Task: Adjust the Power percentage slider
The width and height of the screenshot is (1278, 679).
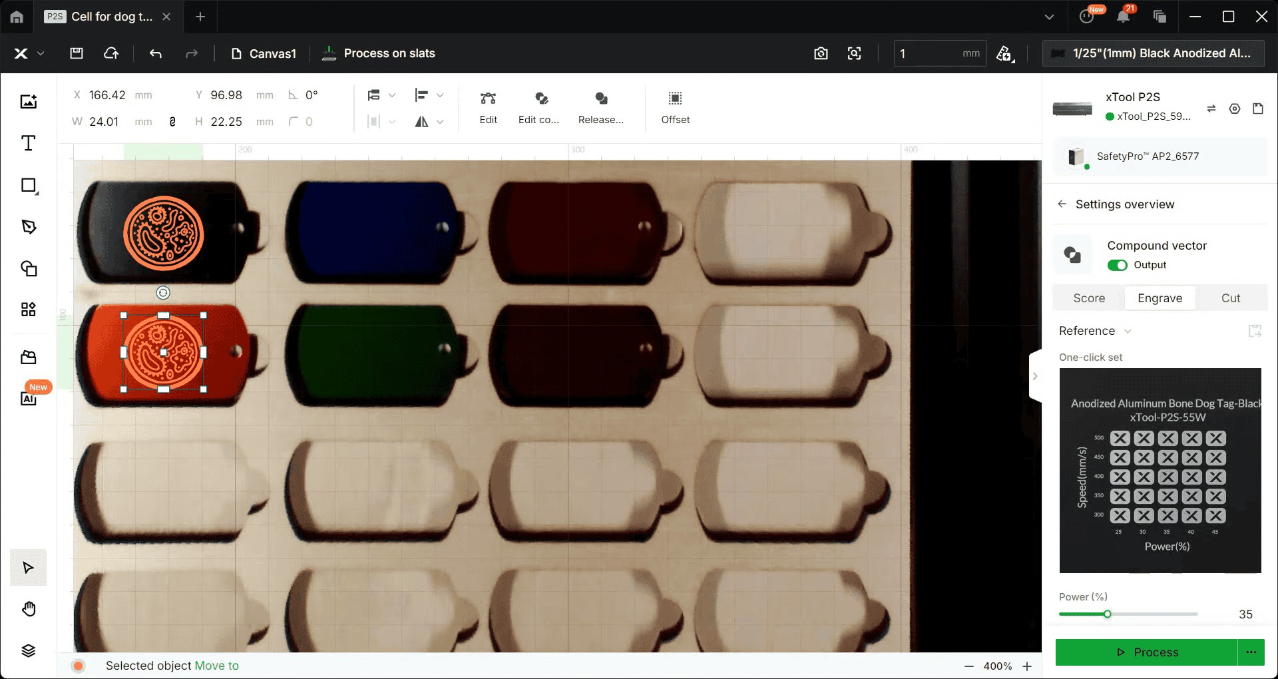Action: pos(1108,614)
